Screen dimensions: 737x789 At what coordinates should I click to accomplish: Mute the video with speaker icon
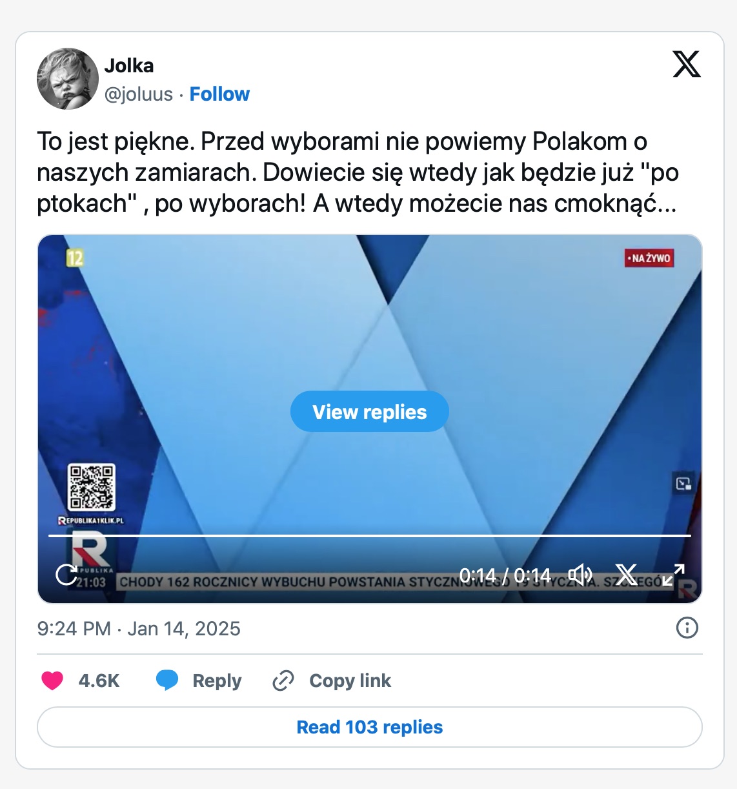click(580, 574)
